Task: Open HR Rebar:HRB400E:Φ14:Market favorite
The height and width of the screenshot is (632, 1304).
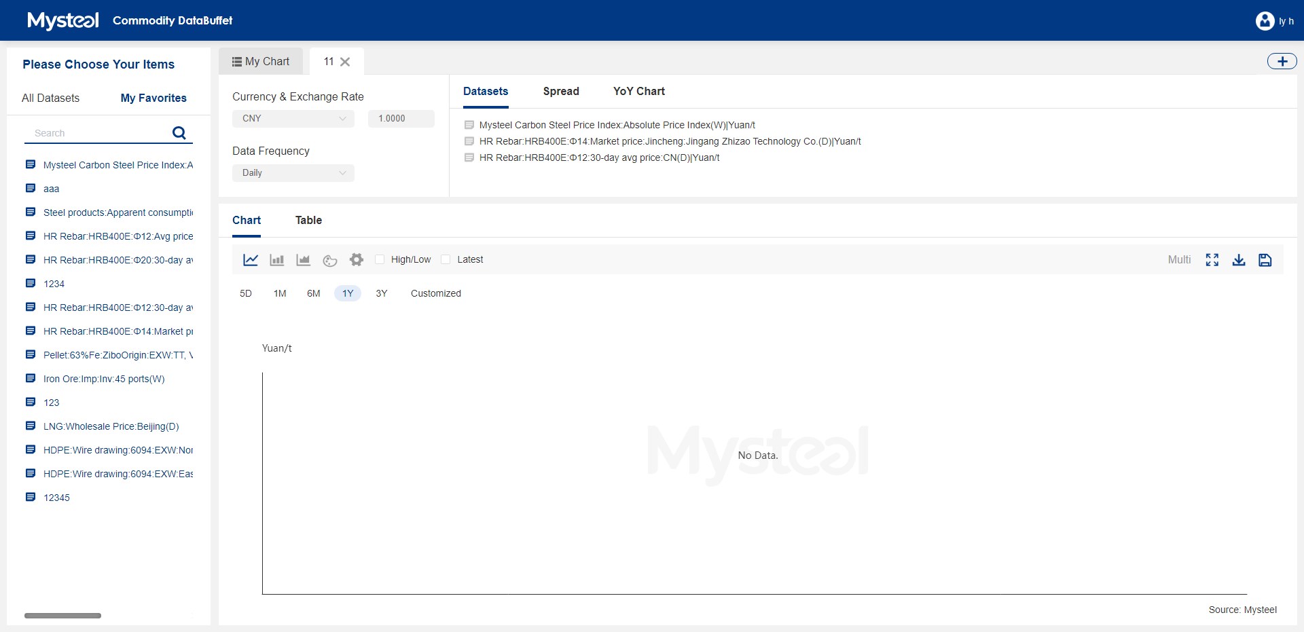Action: tap(118, 331)
